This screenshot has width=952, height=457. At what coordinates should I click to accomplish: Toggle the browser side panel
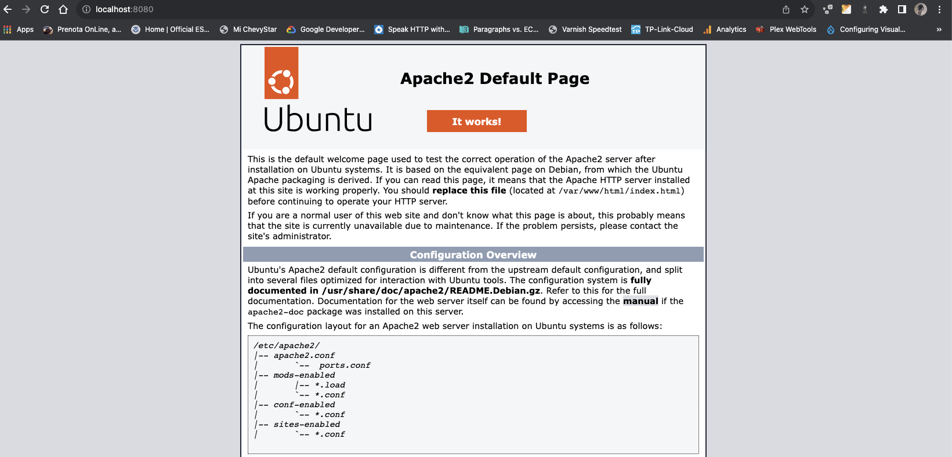pos(902,9)
